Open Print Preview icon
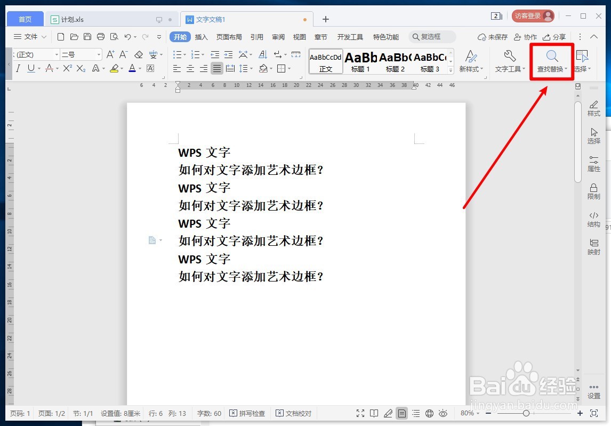 tap(114, 37)
